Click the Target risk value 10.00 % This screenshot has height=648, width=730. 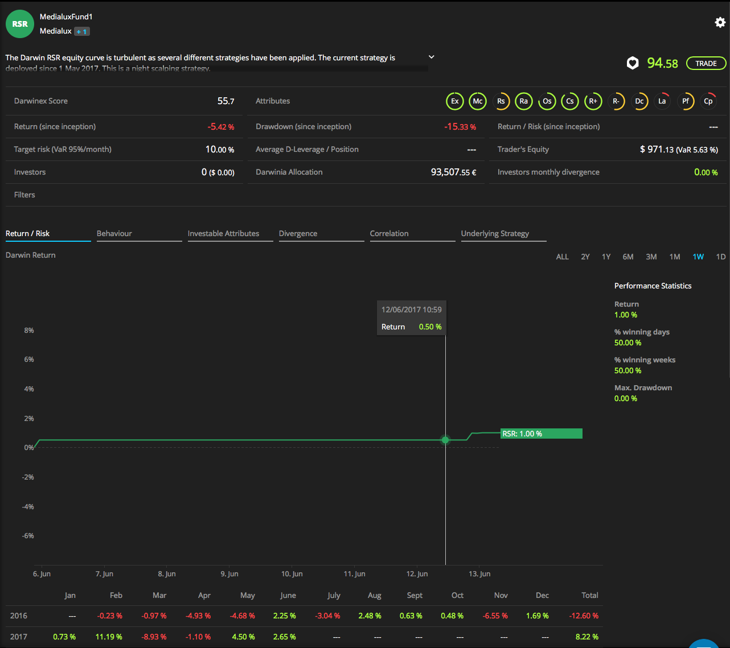220,149
